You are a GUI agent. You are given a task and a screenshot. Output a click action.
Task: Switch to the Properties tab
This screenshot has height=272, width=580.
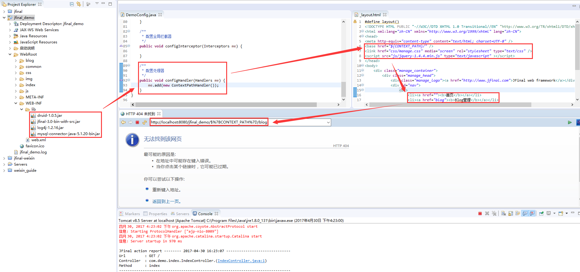[155, 214]
